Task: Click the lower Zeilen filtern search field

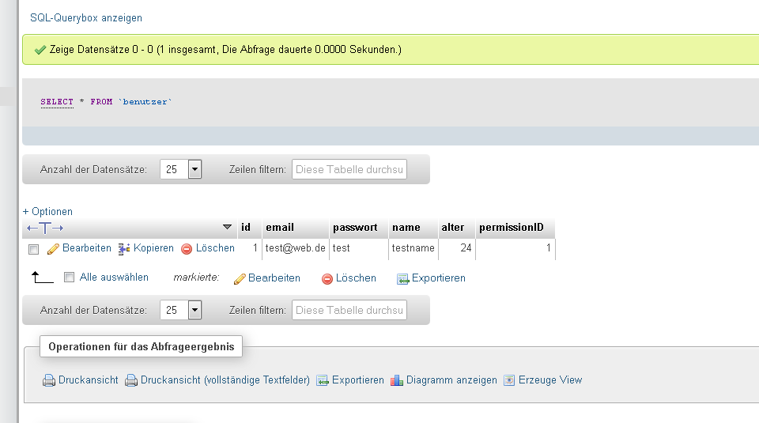Action: click(349, 310)
